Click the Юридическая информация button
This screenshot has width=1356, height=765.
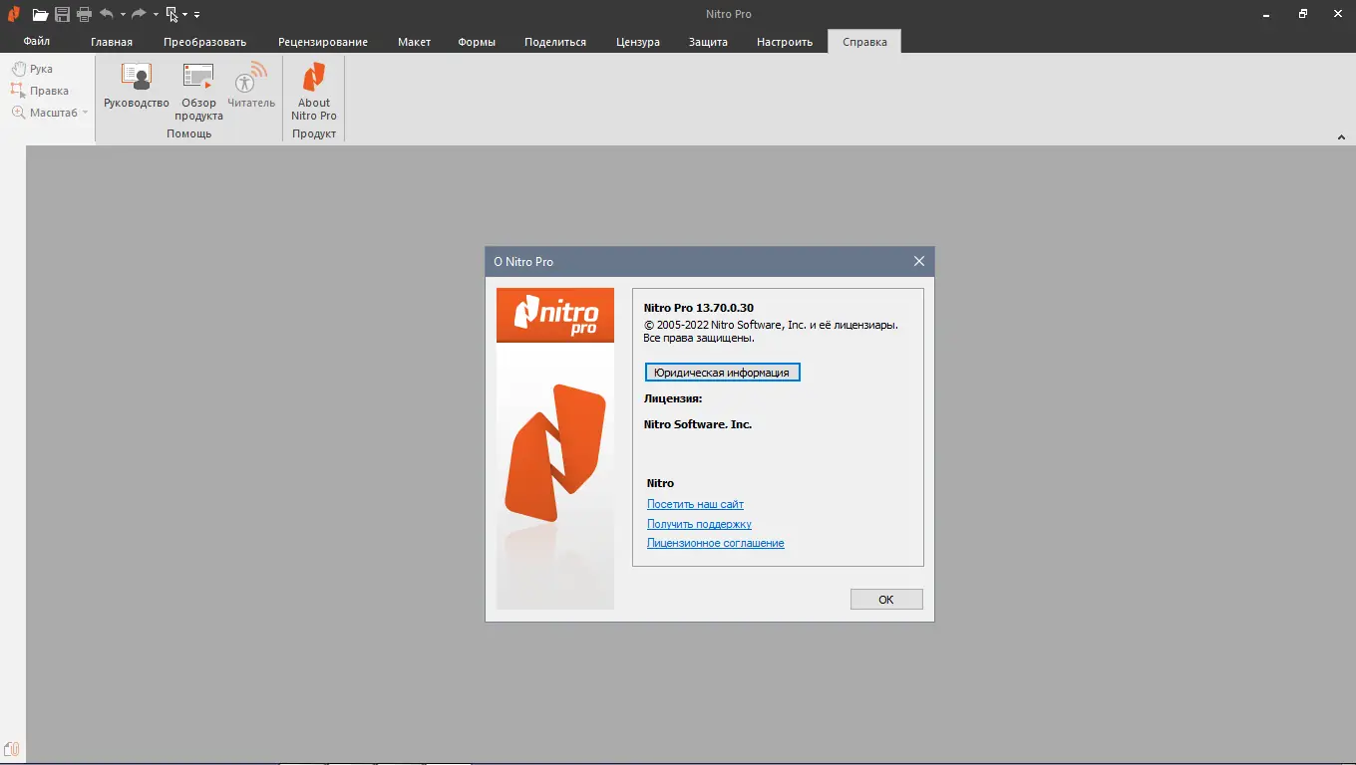coord(722,373)
